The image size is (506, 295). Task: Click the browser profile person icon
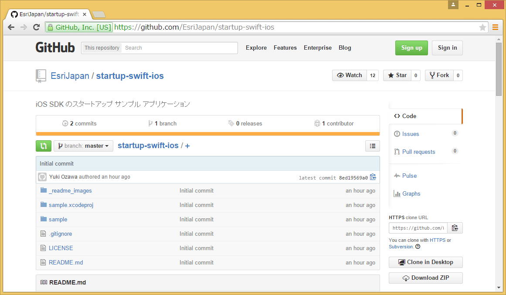pyautogui.click(x=453, y=4)
